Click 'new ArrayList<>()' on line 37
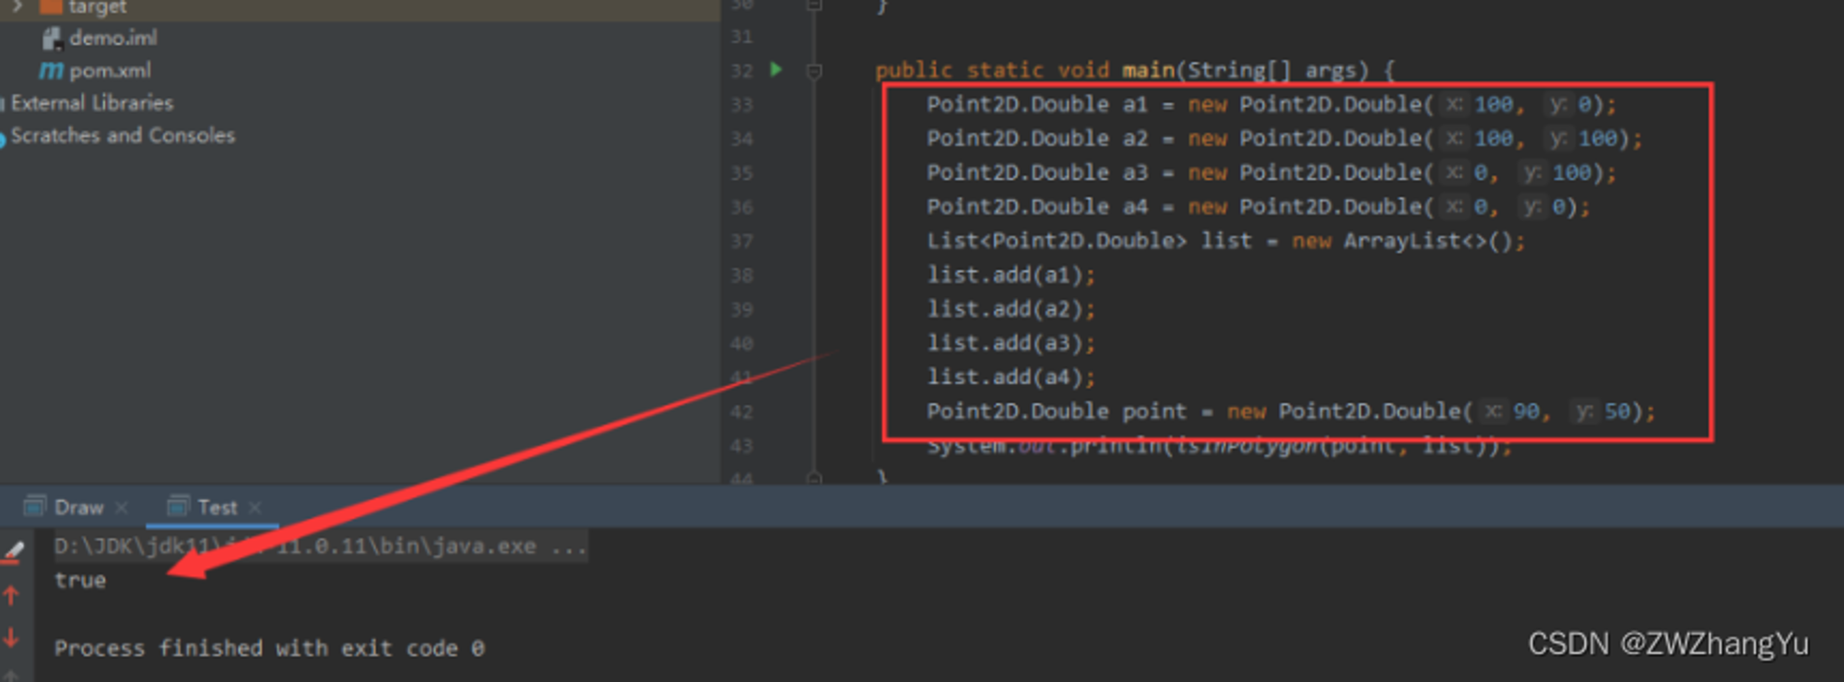Viewport: 1844px width, 682px height. [x=1402, y=241]
